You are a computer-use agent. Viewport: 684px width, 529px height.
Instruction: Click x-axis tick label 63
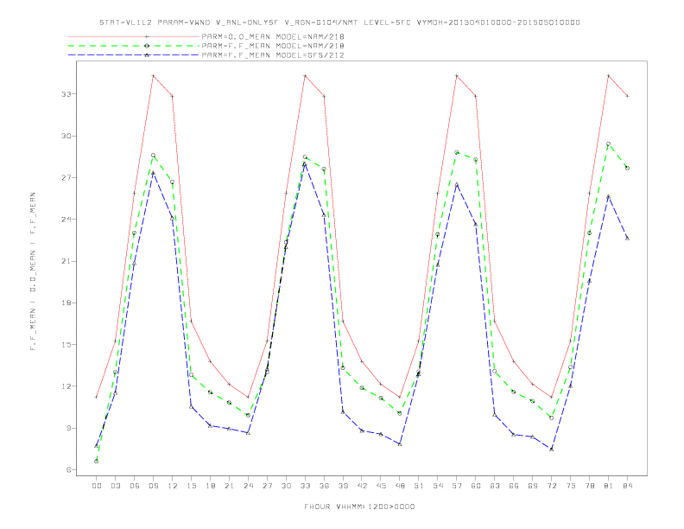pyautogui.click(x=495, y=486)
